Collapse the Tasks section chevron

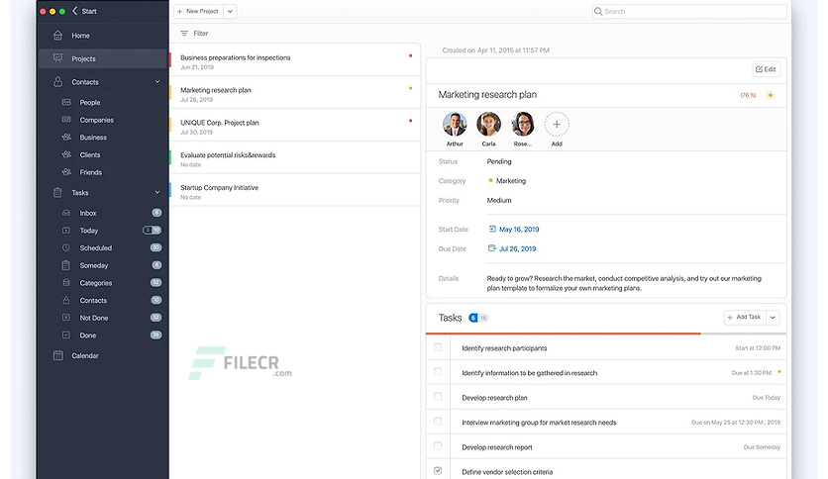tap(156, 193)
